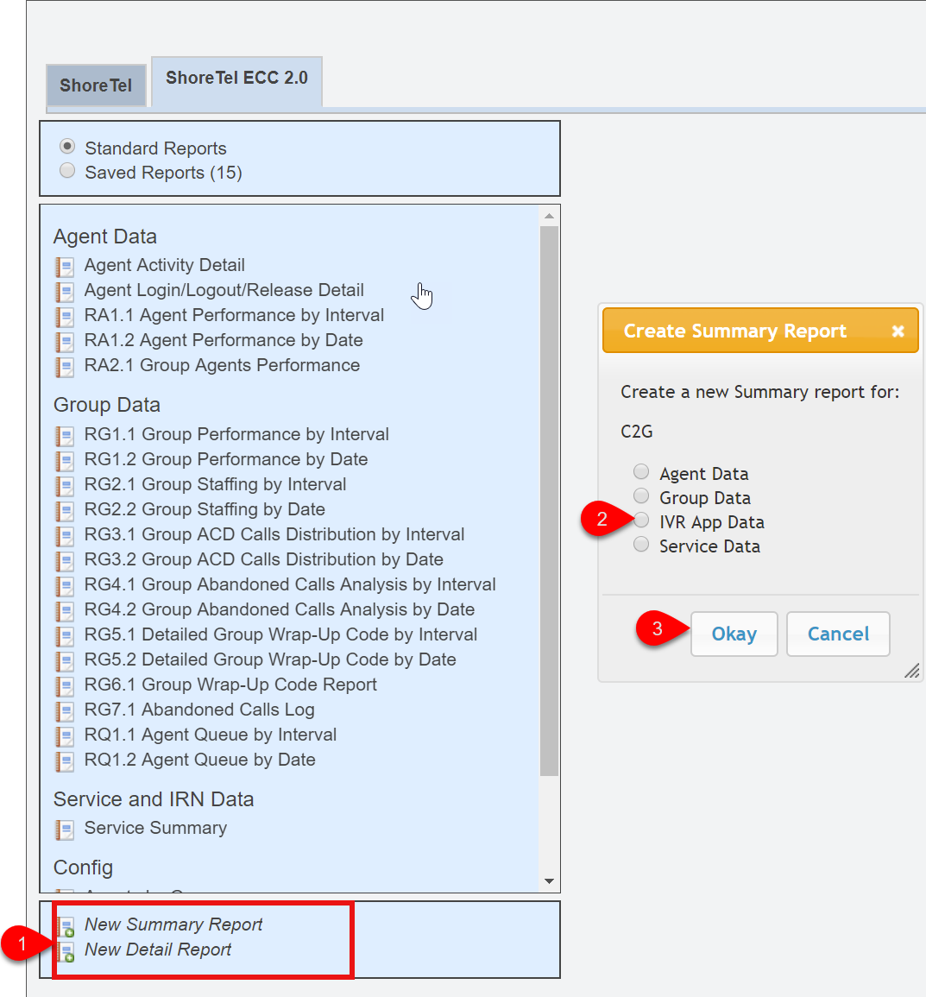This screenshot has width=926, height=997.
Task: Choose the IVR App Data option
Action: click(x=641, y=521)
